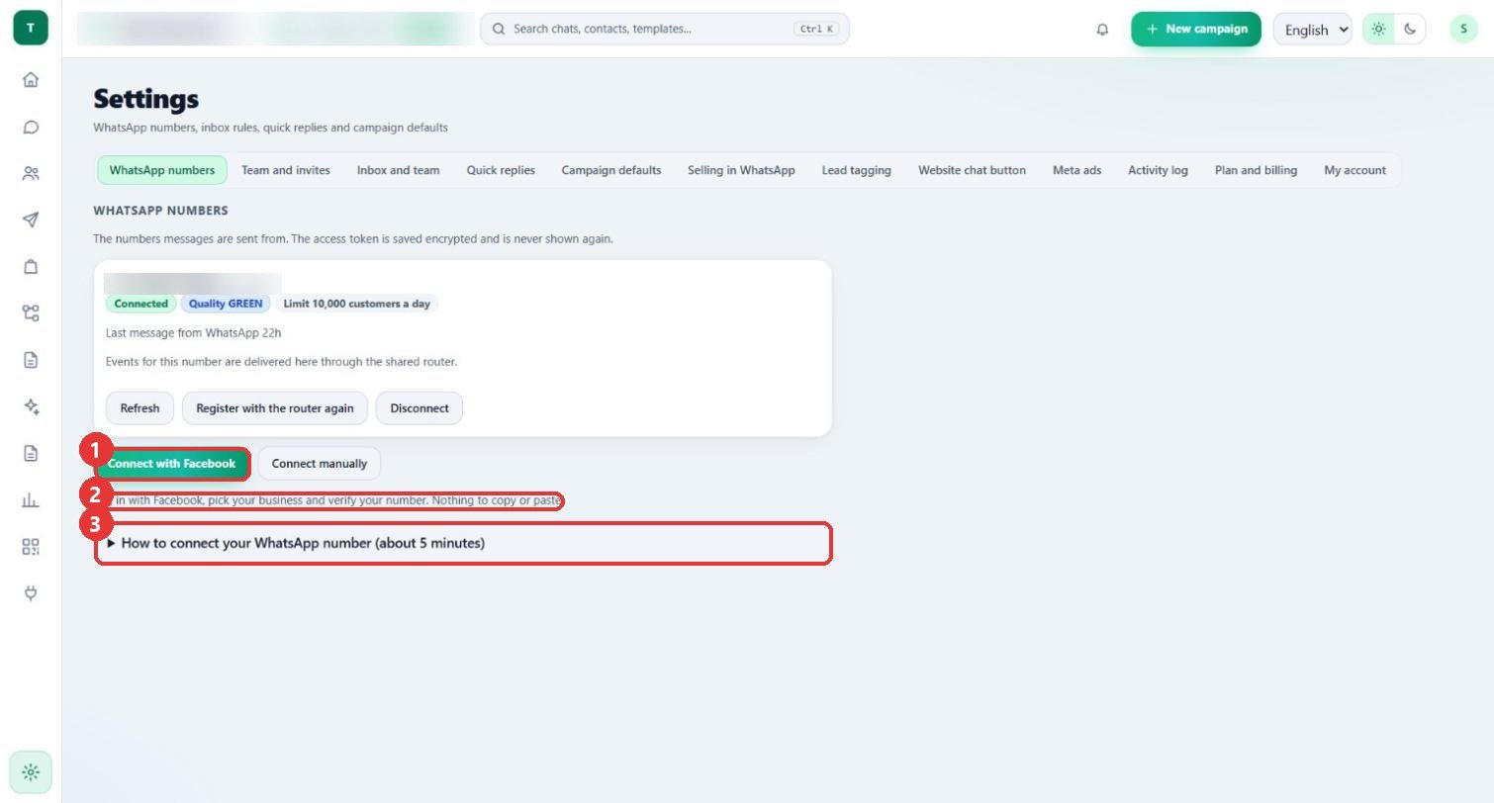
Task: Open the QR code icon
Action: click(x=31, y=547)
